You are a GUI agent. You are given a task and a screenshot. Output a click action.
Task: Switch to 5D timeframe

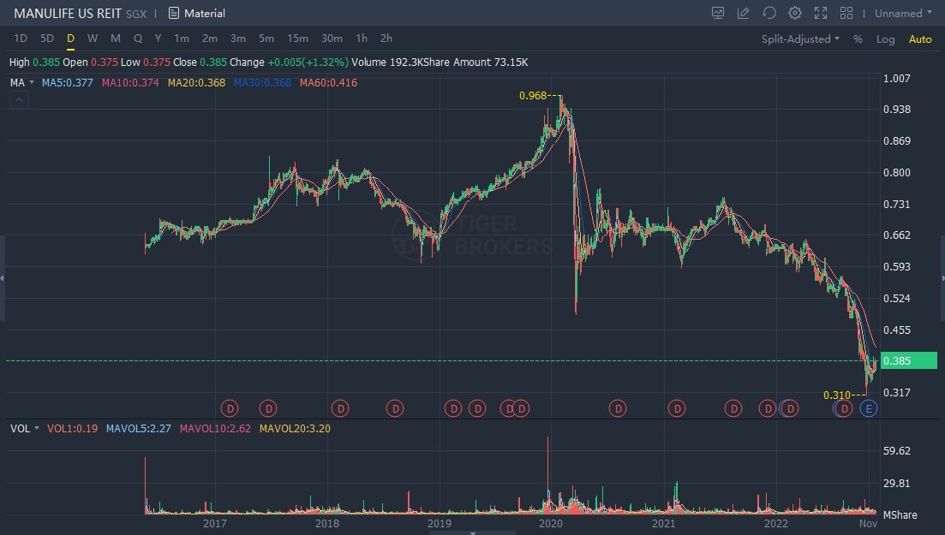coord(47,38)
